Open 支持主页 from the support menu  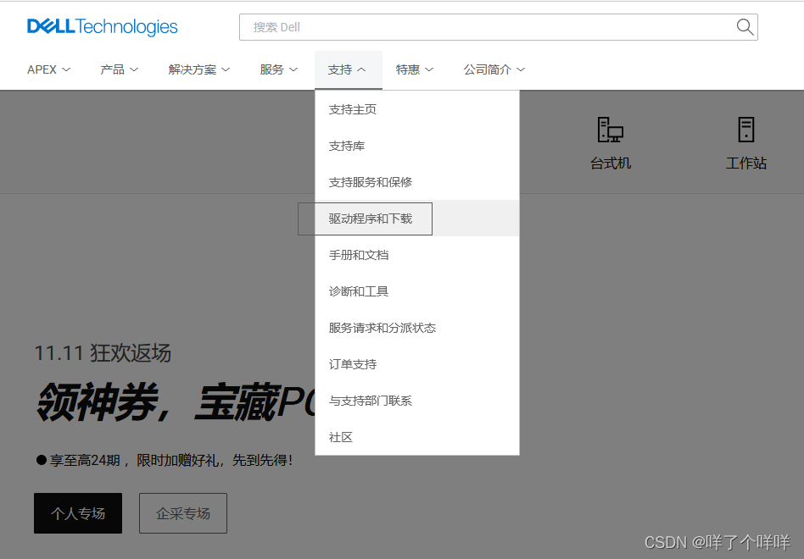point(417,109)
